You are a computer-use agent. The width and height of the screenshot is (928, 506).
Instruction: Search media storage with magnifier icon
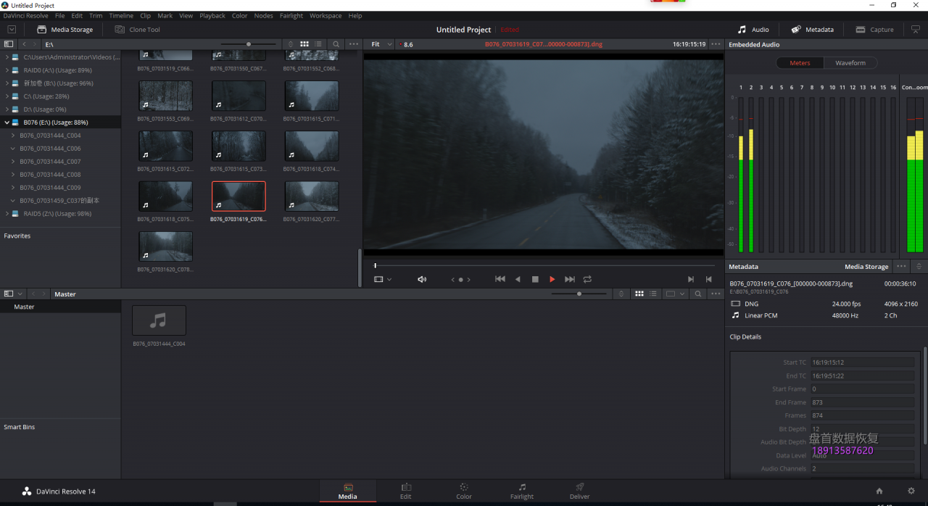[336, 44]
